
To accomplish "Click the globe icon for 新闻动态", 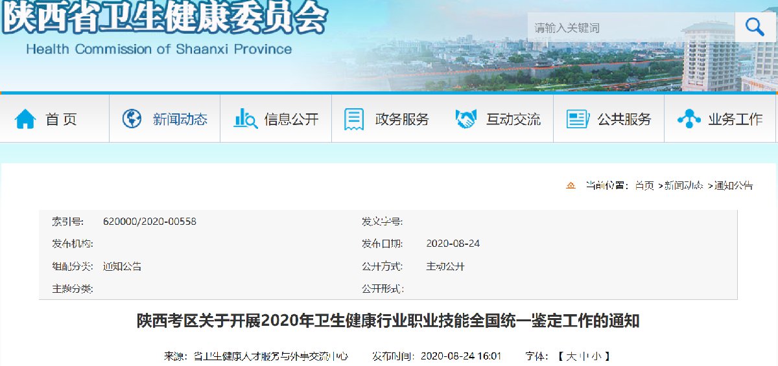I will click(132, 119).
